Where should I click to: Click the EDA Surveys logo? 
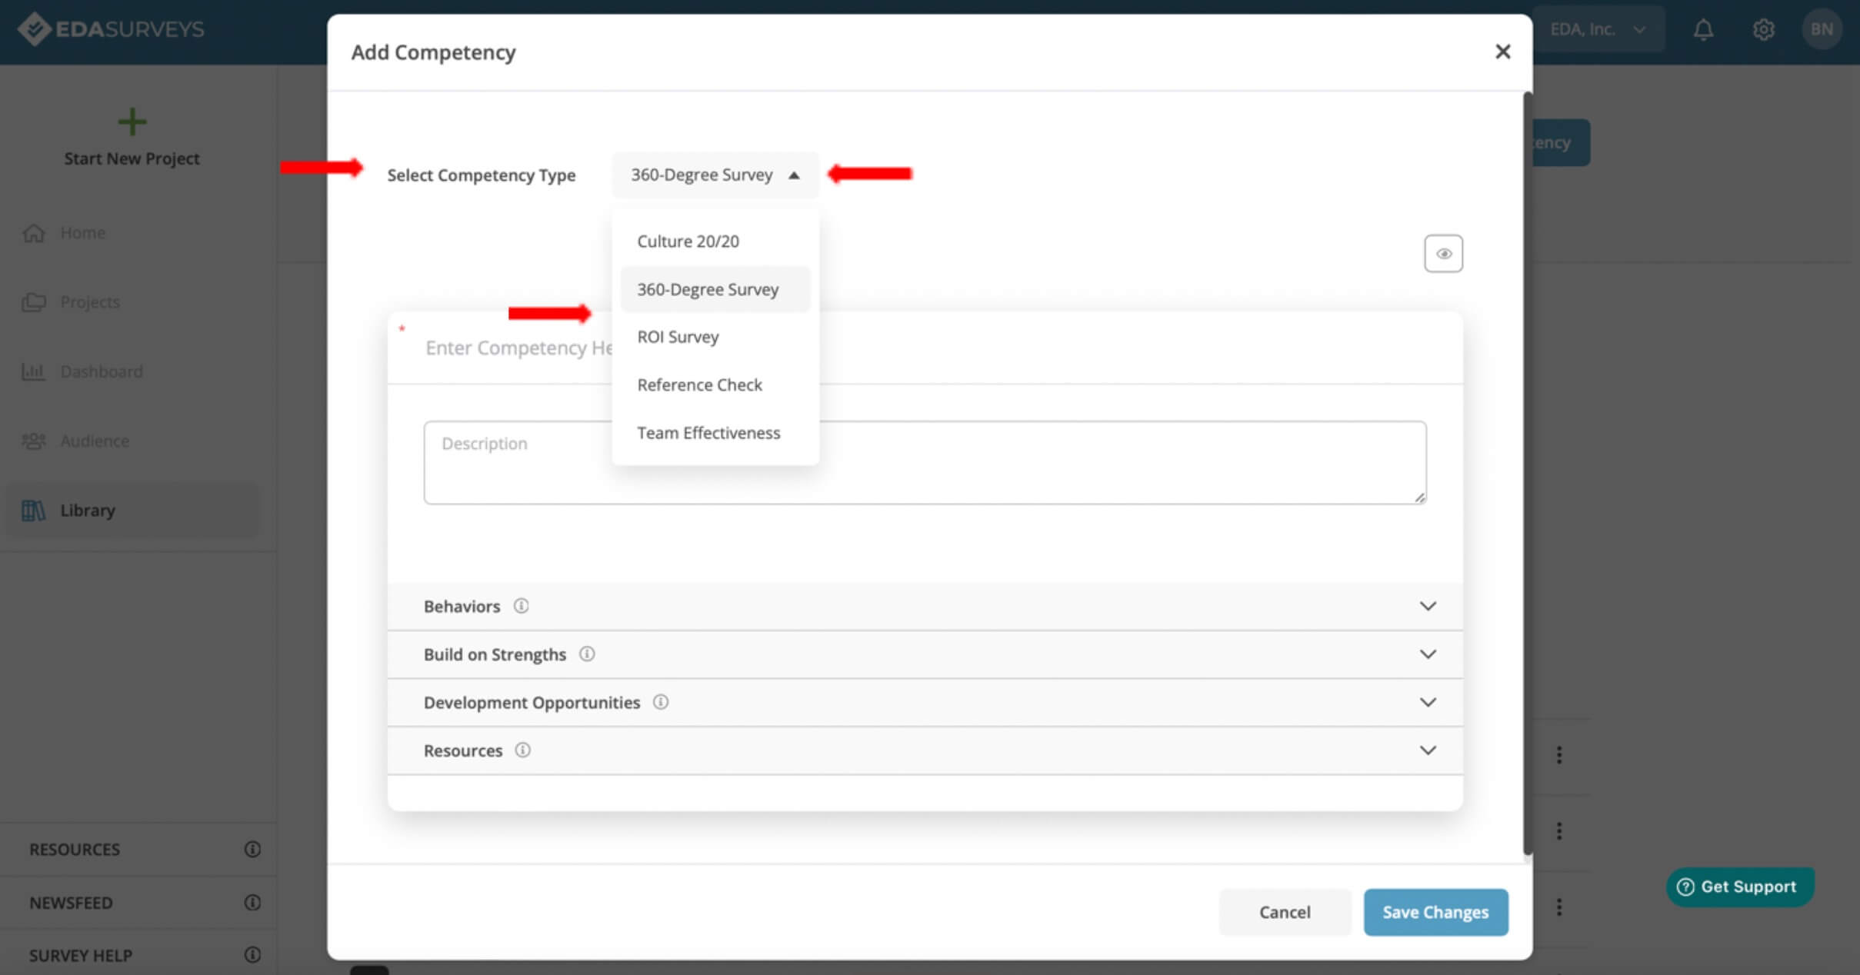[x=112, y=29]
